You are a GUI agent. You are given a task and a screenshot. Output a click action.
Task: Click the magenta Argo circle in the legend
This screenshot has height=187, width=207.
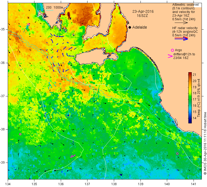(x=172, y=50)
